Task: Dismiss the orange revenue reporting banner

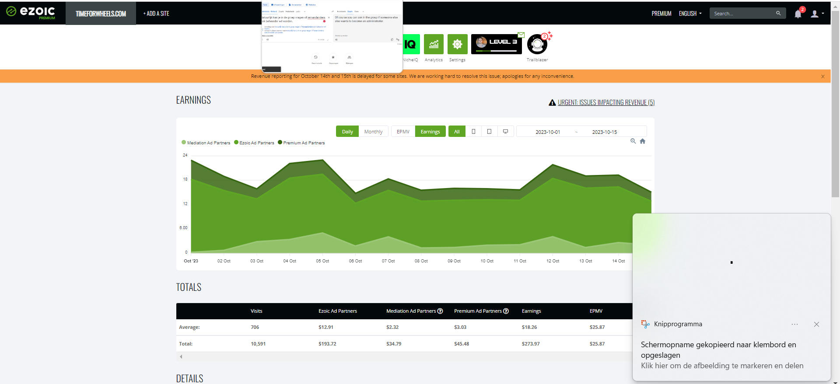Action: [823, 77]
